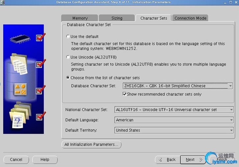
Task: Select the Use the default radio option
Action: [x=68, y=37]
